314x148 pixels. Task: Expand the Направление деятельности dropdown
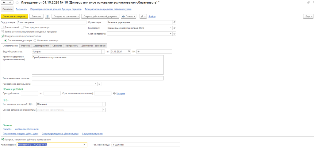coord(95,84)
